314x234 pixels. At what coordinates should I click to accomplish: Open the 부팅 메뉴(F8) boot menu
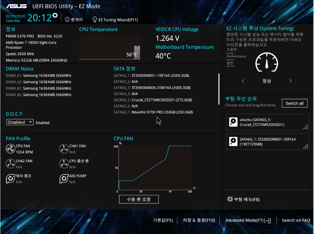click(x=247, y=199)
